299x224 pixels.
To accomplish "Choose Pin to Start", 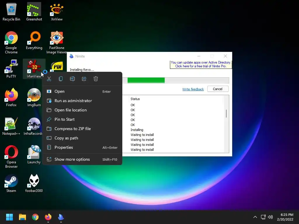I will [x=82, y=119].
